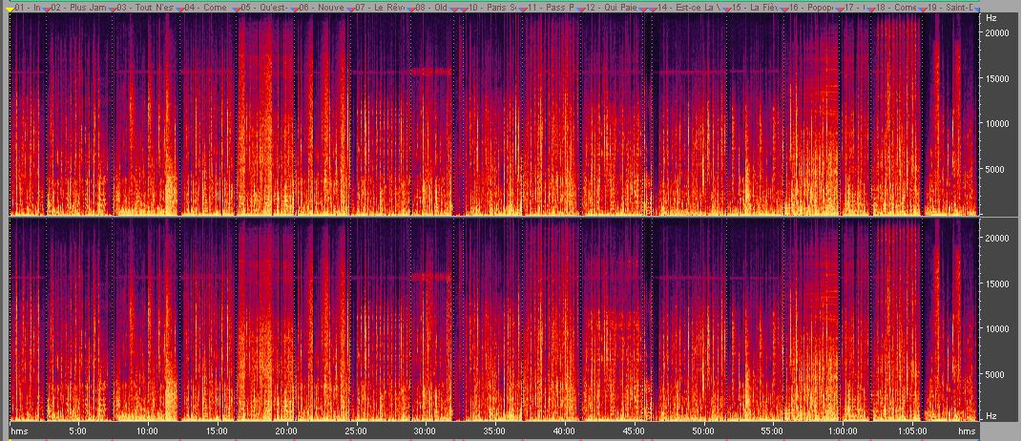
Task: Click the 20:00 mark on the time ruler
Action: [286, 431]
